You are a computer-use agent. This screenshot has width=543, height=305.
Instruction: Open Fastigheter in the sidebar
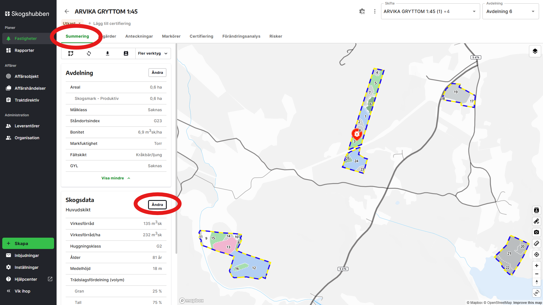28,38
